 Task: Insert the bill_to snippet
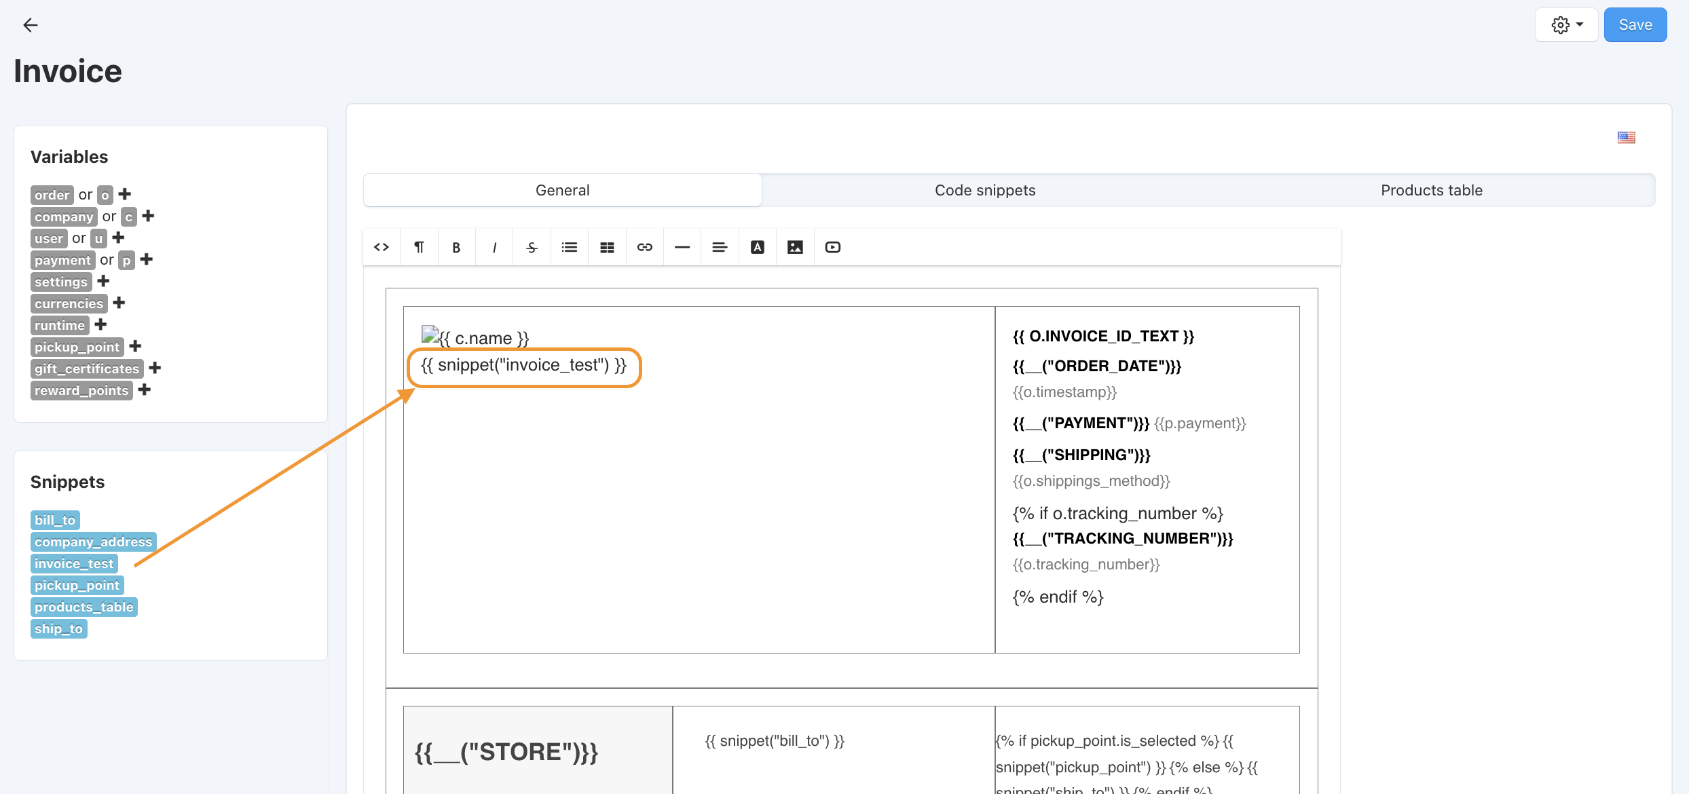point(55,520)
